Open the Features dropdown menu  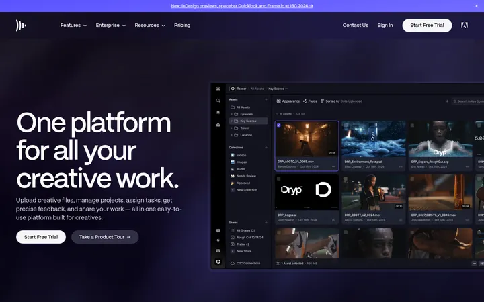coord(73,26)
